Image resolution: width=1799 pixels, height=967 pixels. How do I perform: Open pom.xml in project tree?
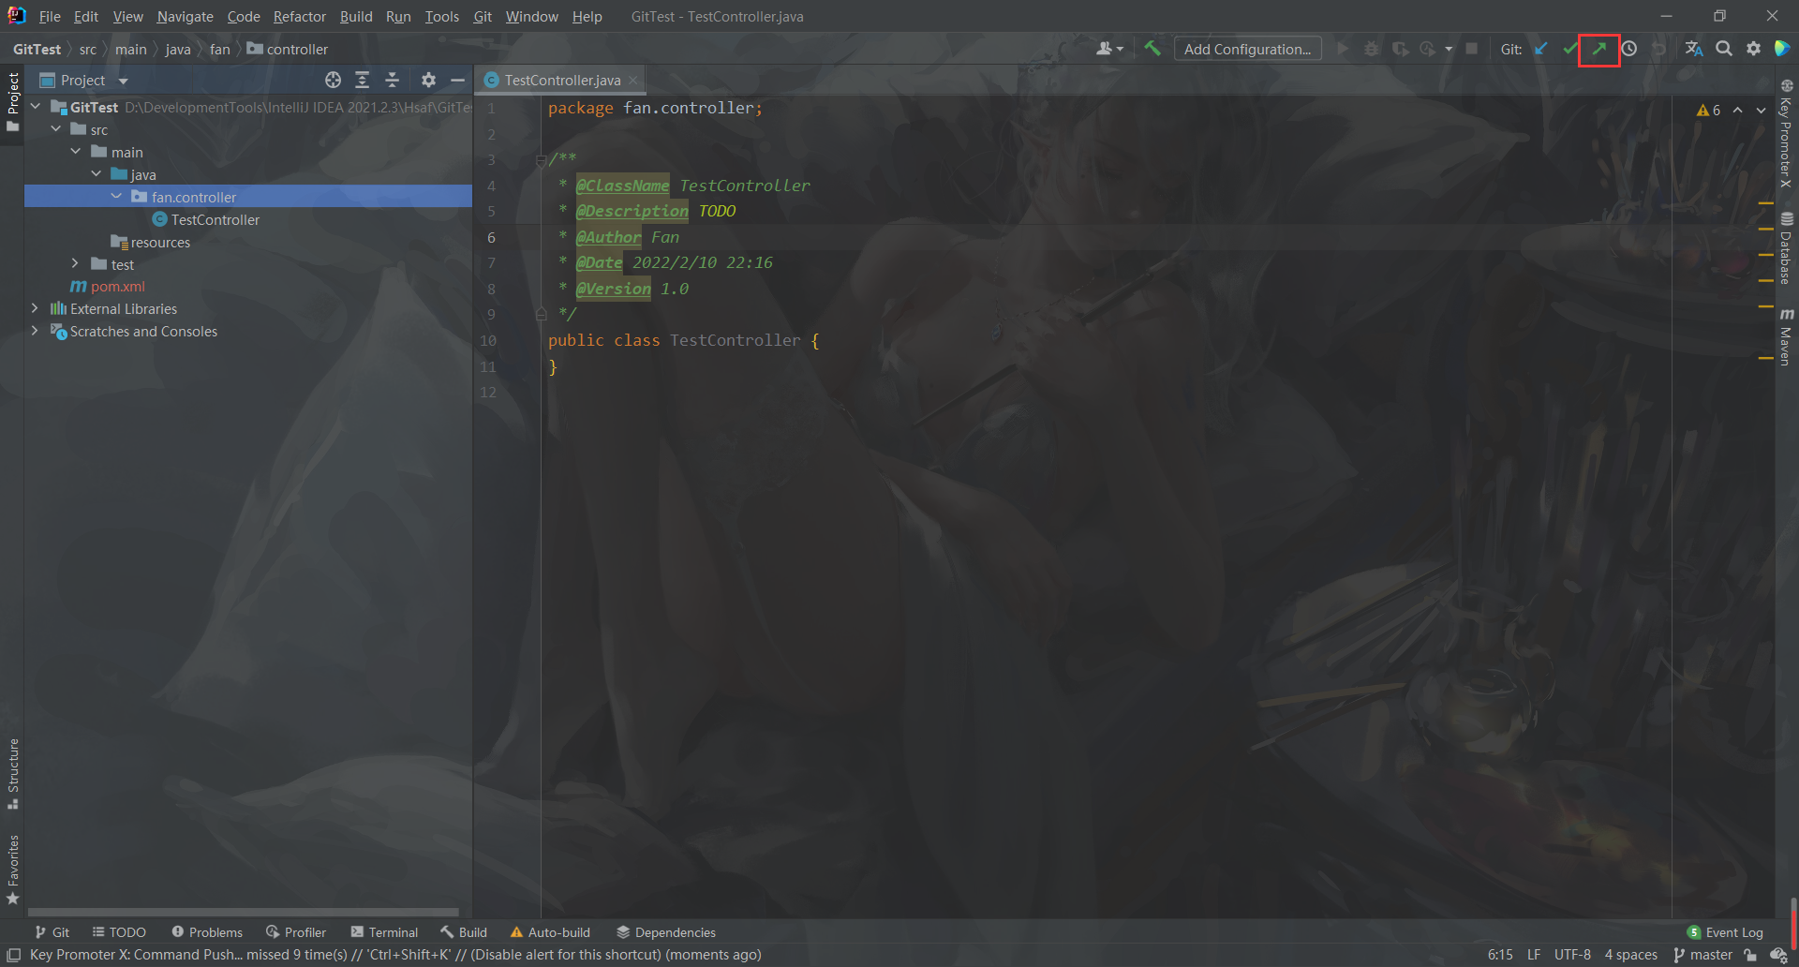pos(108,286)
